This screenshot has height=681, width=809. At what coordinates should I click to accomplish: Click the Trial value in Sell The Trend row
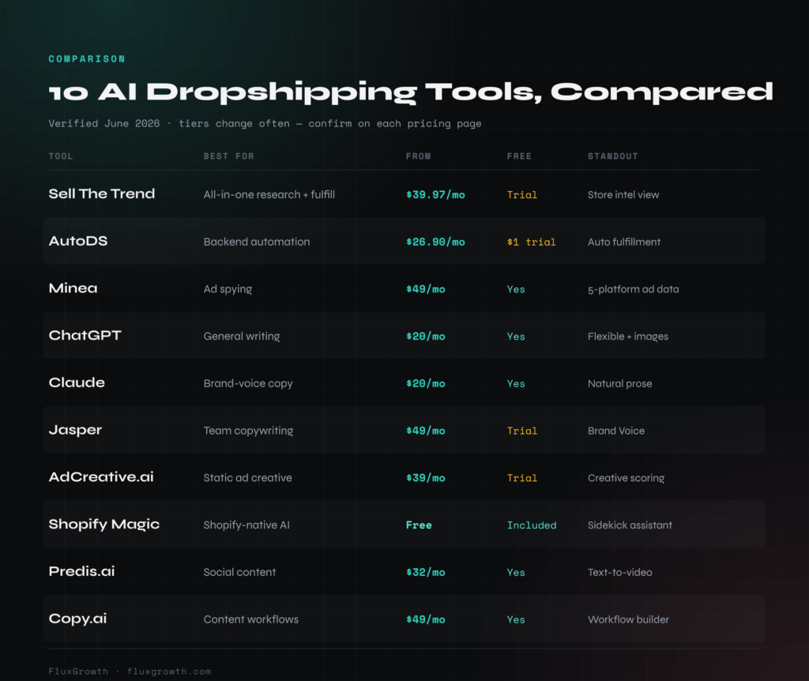pyautogui.click(x=522, y=195)
